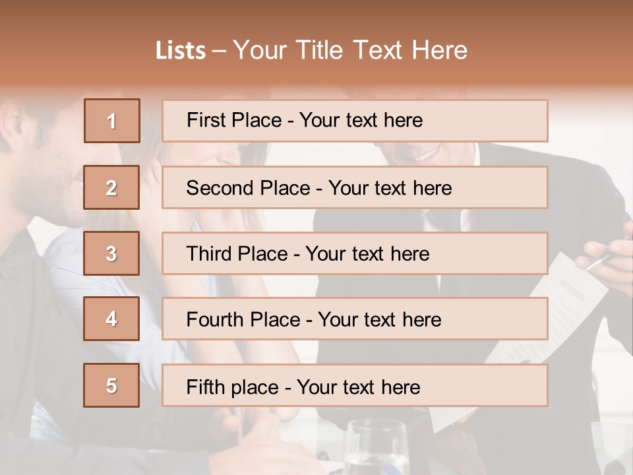This screenshot has height=475, width=633.
Task: Click the "Fifth place" text bar
Action: (x=355, y=386)
